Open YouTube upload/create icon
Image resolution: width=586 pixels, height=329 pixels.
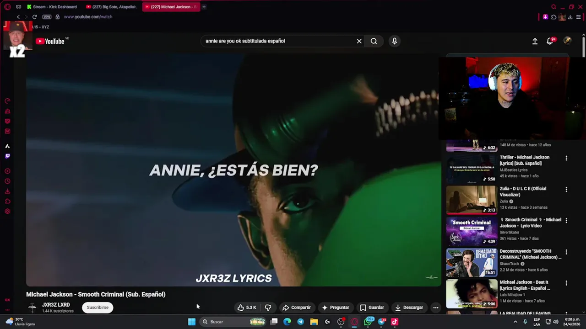pyautogui.click(x=535, y=41)
